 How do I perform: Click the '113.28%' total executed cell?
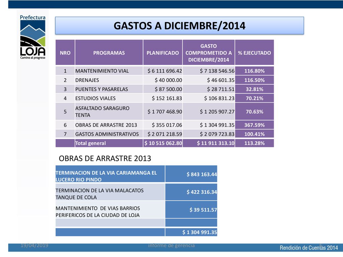tap(255, 143)
